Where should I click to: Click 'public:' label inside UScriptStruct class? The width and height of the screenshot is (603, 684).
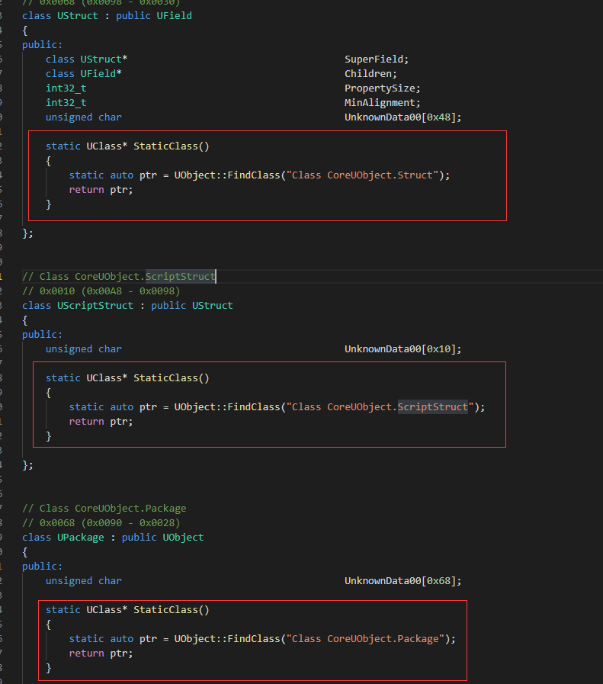tap(42, 335)
